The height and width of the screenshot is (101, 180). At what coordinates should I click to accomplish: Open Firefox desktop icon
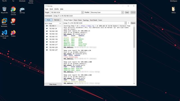[13, 33]
